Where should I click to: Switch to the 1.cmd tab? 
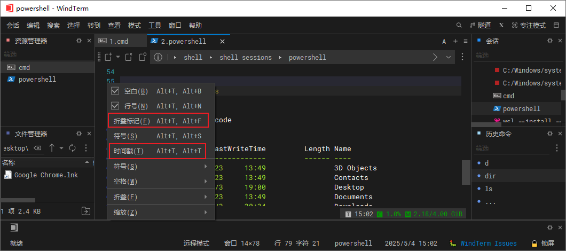[x=119, y=41]
